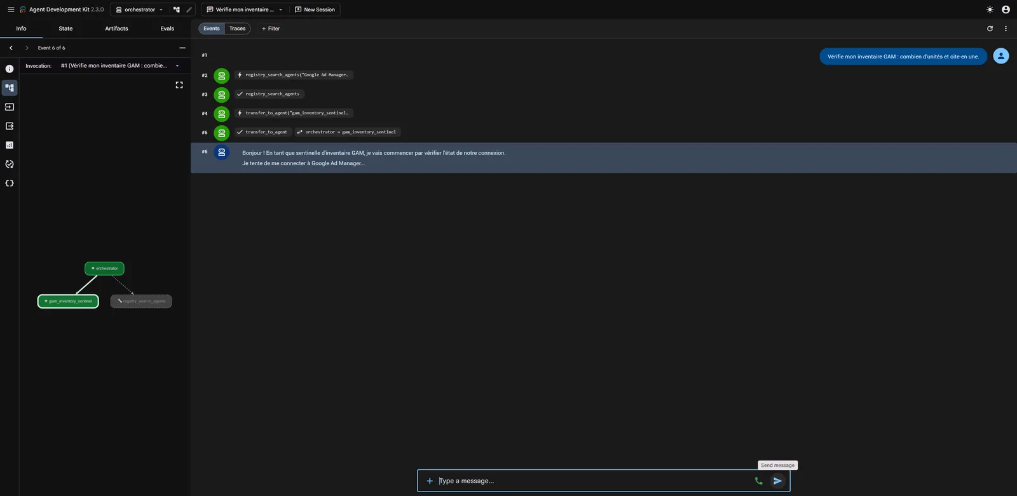Click the agent avatar on event #4
The image size is (1017, 496).
point(221,114)
